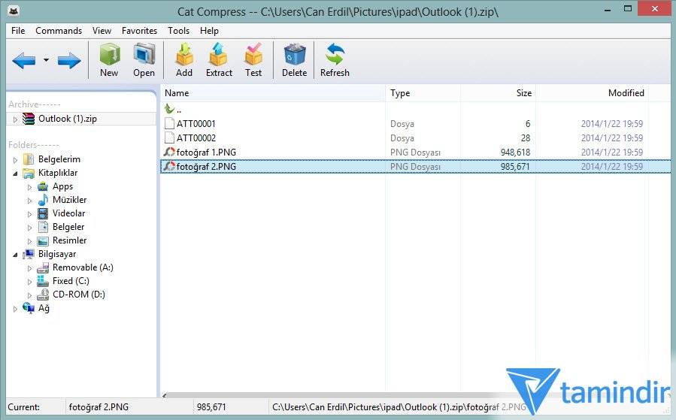Create a New archive from toolbar
The height and width of the screenshot is (420, 676).
(109, 60)
